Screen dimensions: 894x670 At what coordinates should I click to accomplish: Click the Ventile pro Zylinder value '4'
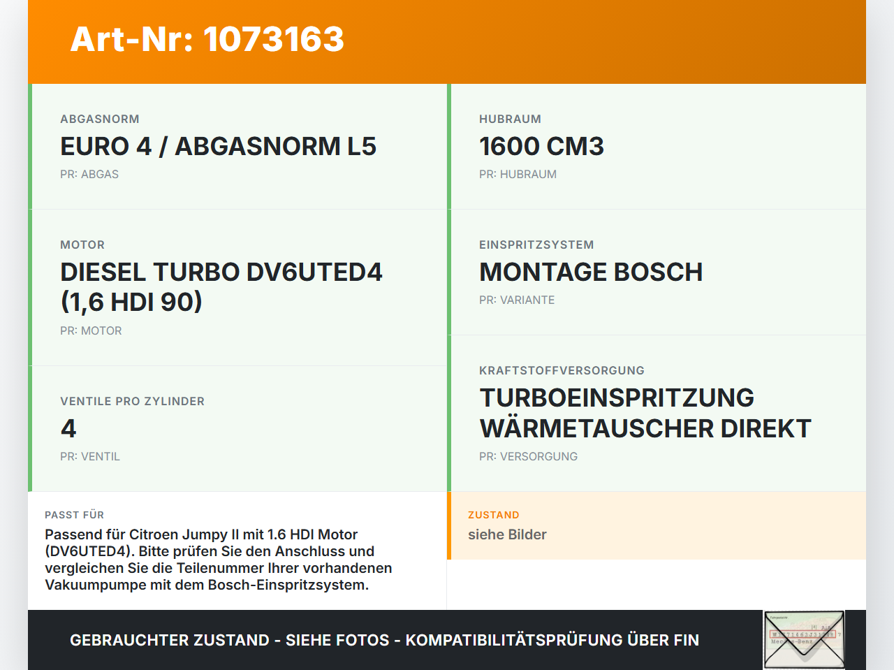(68, 428)
